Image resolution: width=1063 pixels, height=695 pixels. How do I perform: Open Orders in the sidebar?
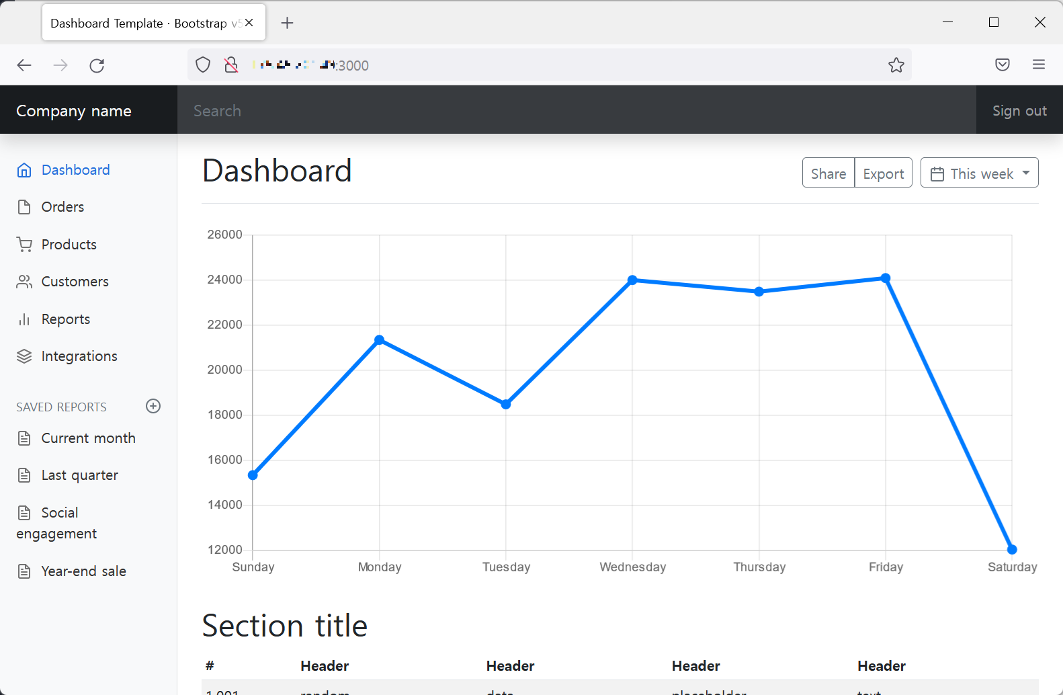pos(63,207)
